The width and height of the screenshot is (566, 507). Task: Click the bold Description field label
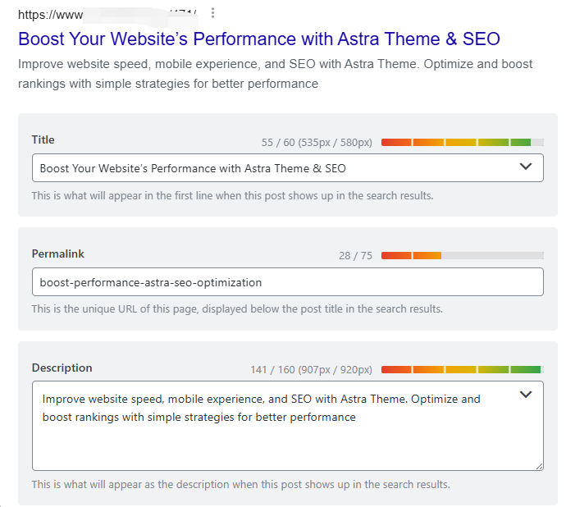62,368
